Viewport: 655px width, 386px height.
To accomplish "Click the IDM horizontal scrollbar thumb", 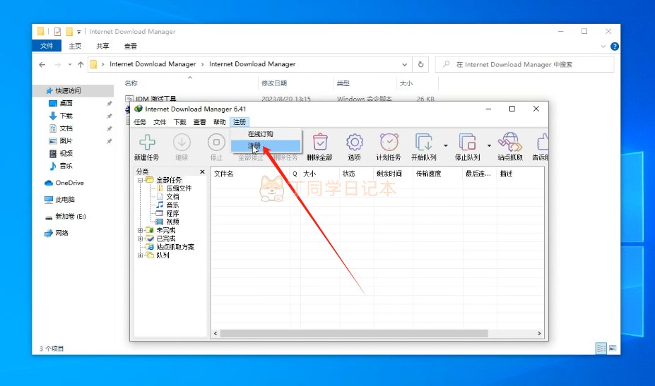I will coord(354,333).
